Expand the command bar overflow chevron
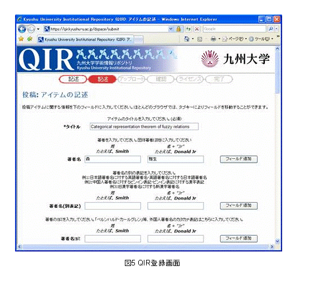310x285 pixels. point(278,36)
